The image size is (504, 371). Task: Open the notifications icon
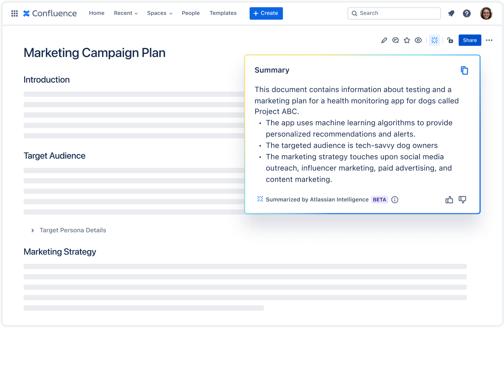pyautogui.click(x=451, y=13)
